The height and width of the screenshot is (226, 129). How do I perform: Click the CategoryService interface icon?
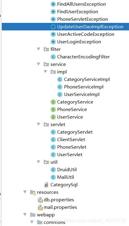coord(53,102)
